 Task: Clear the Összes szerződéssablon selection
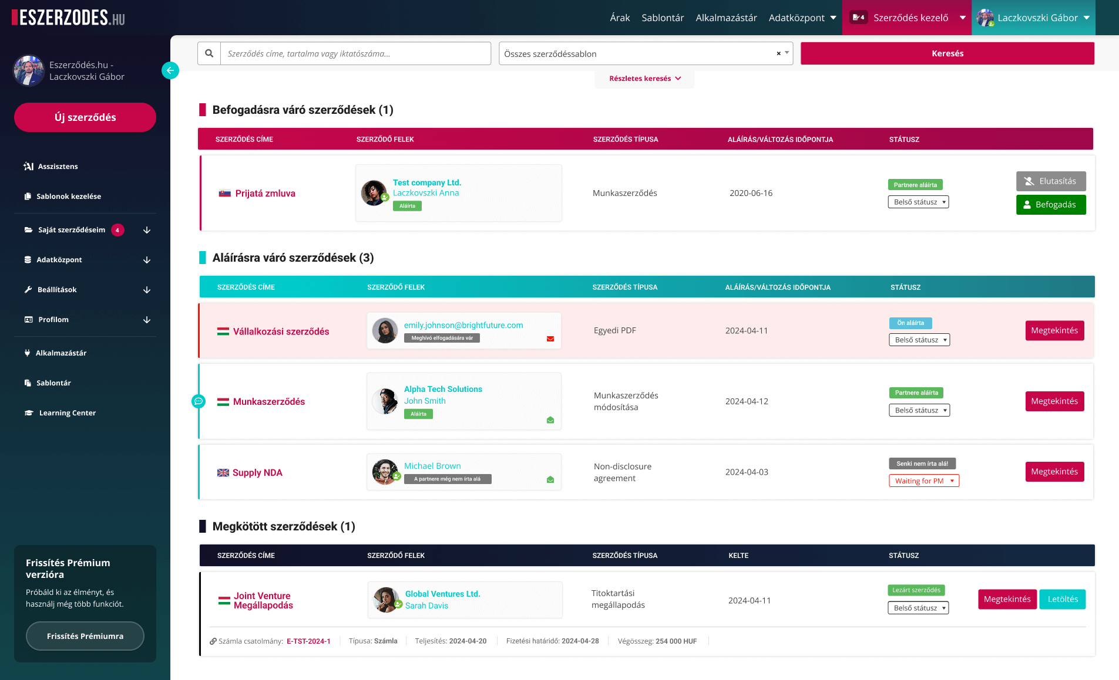778,53
